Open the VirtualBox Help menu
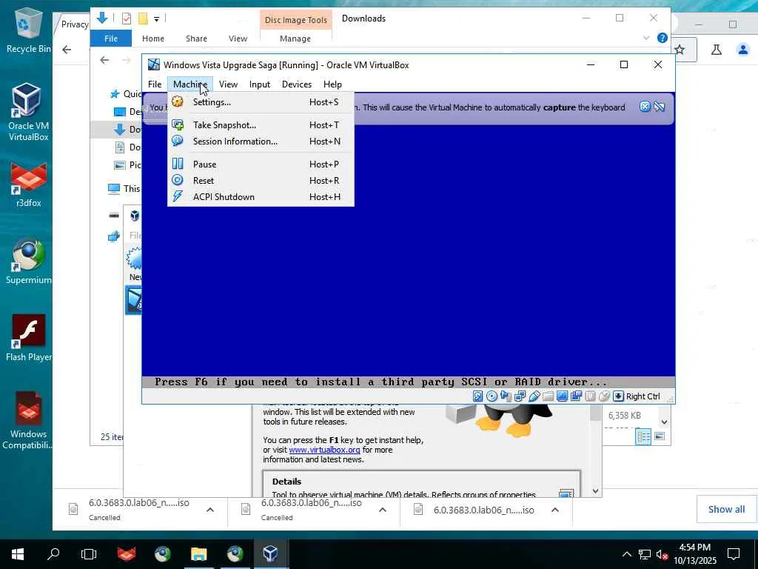 click(332, 84)
